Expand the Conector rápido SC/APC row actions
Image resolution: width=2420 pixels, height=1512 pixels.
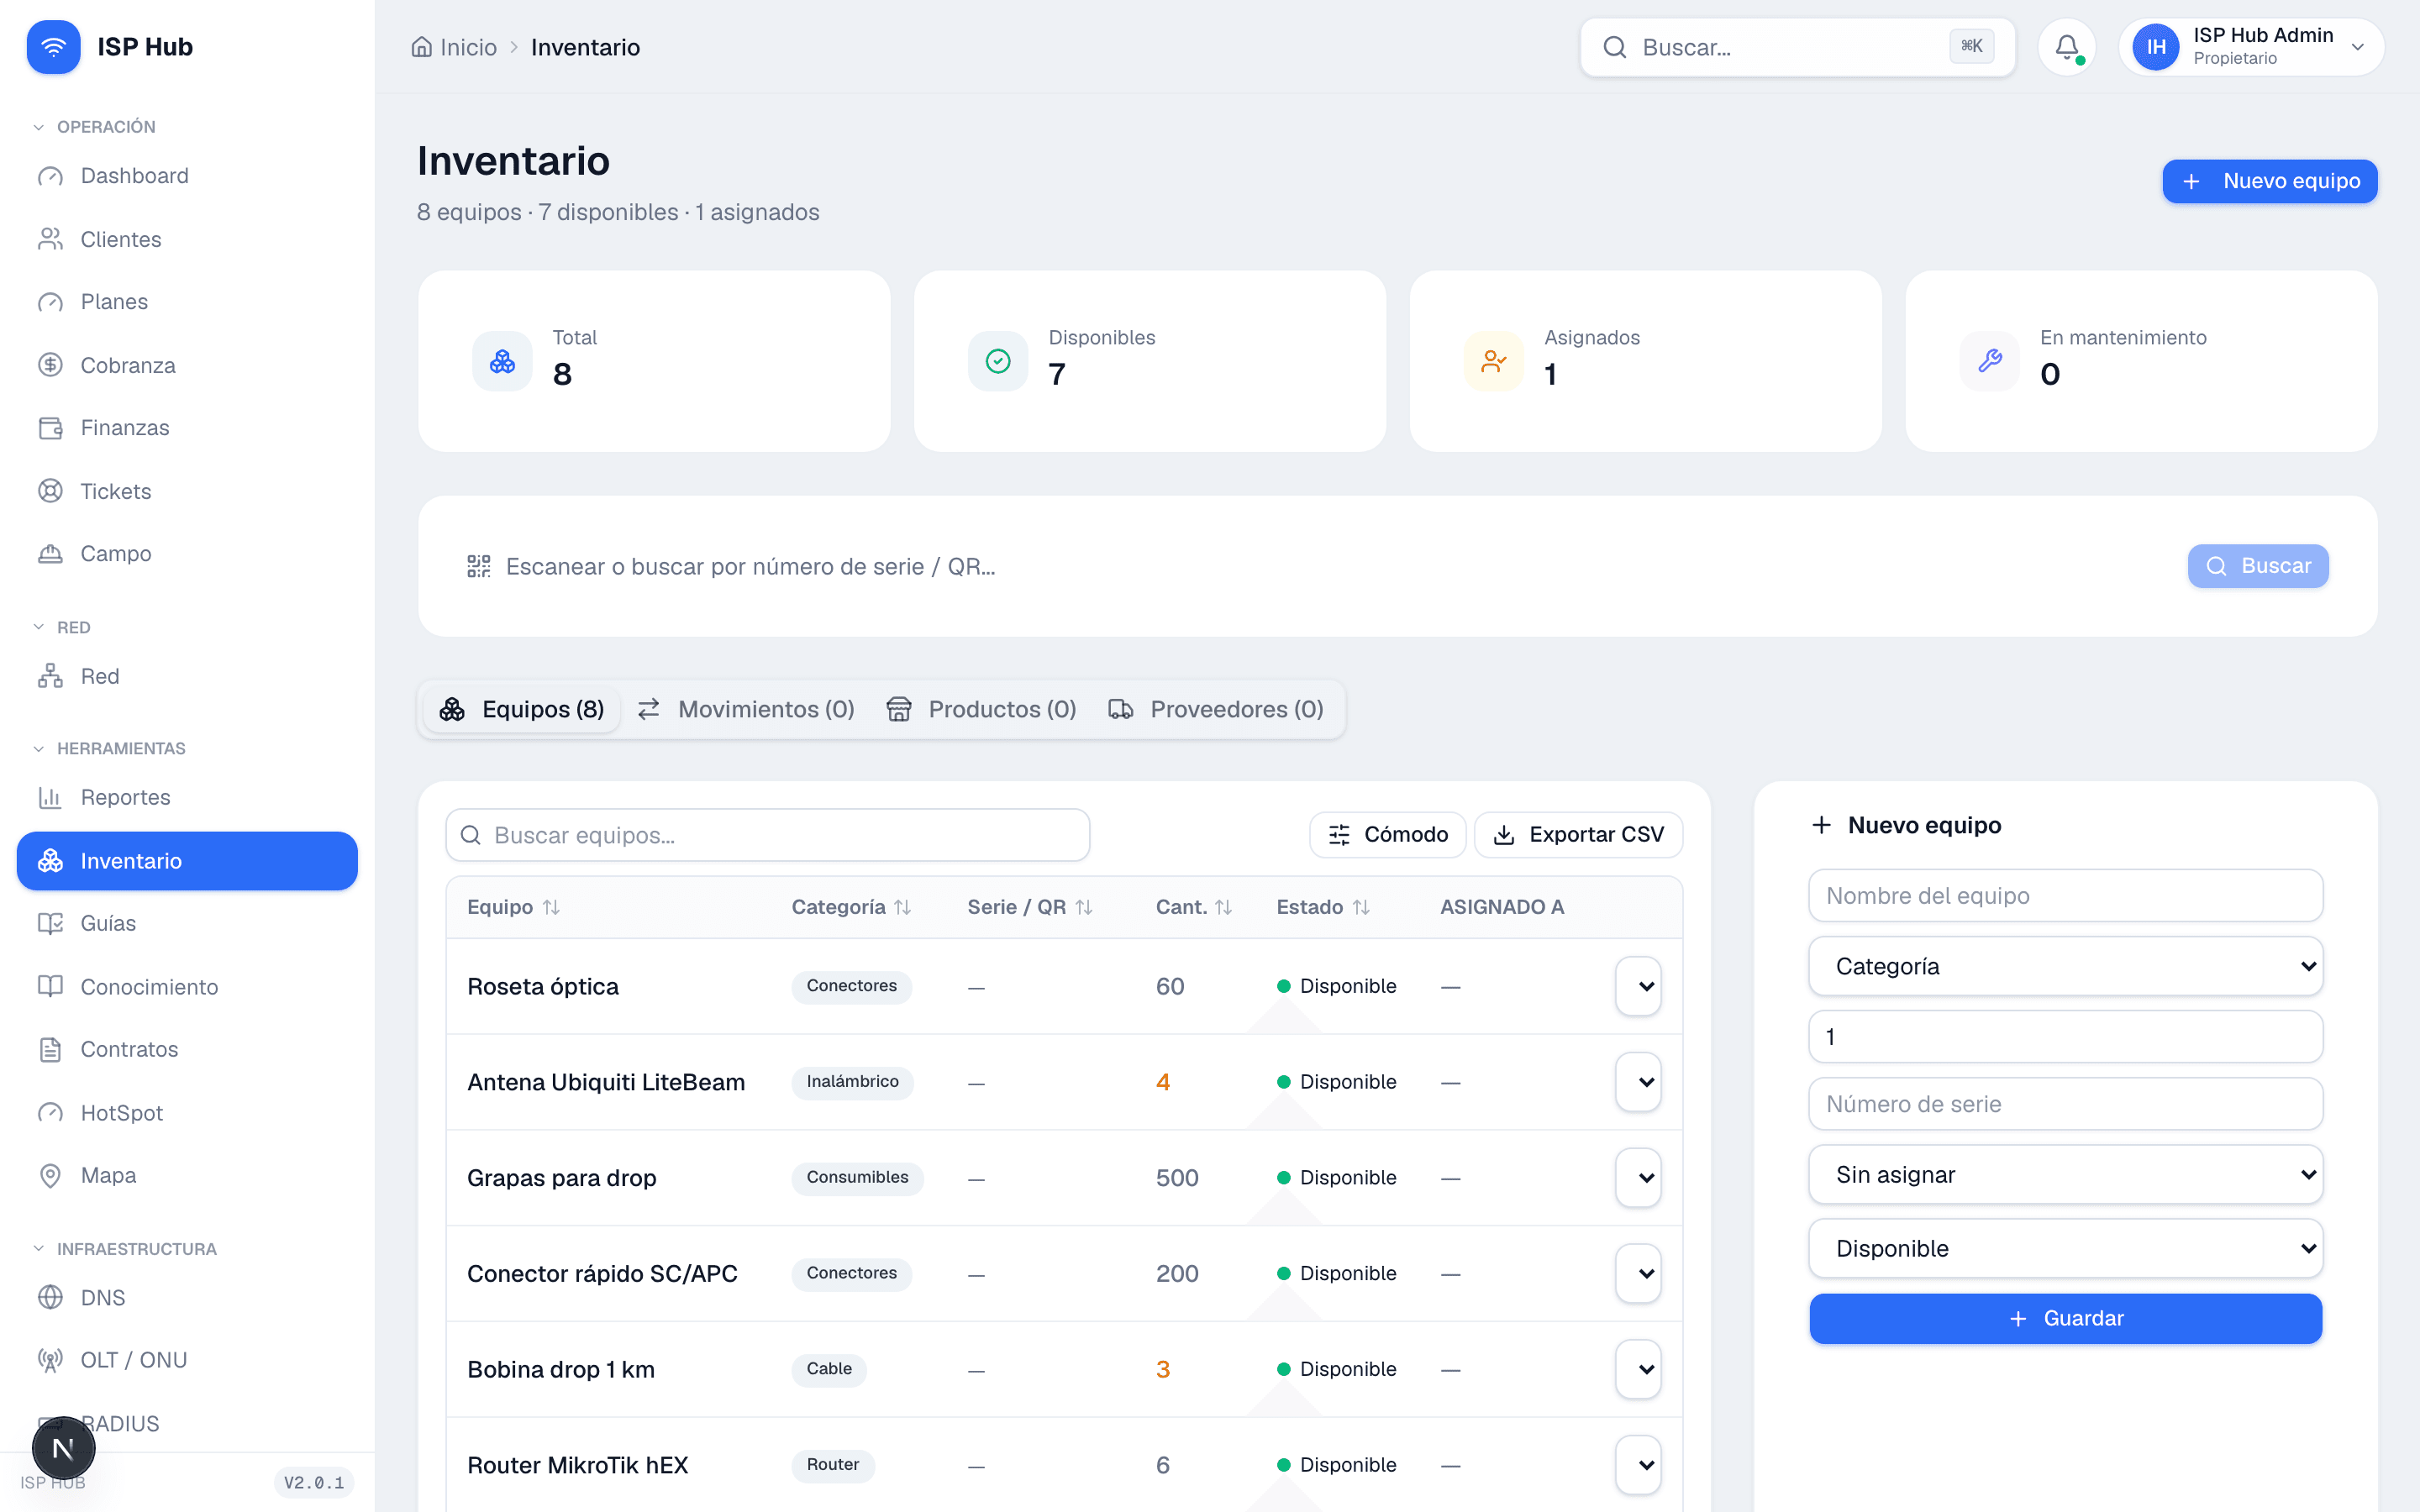(1638, 1273)
